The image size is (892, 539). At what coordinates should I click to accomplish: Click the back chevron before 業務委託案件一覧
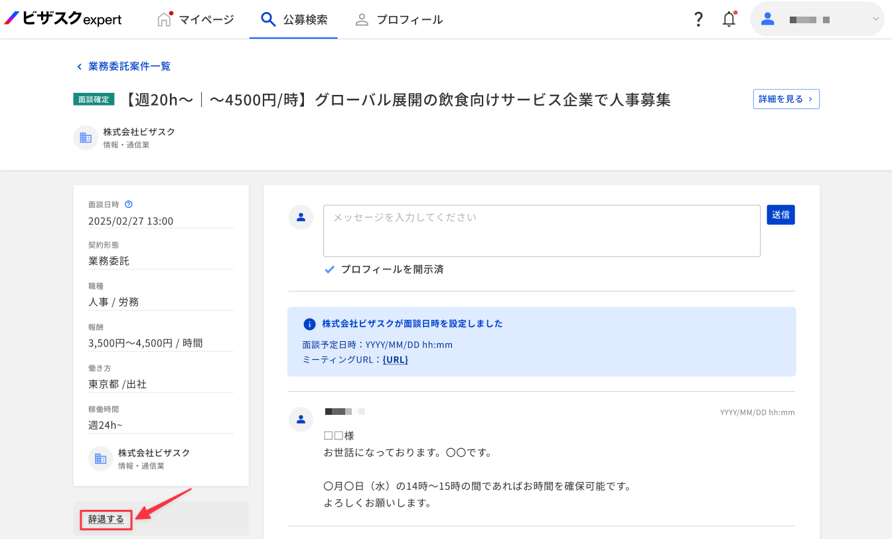[80, 66]
